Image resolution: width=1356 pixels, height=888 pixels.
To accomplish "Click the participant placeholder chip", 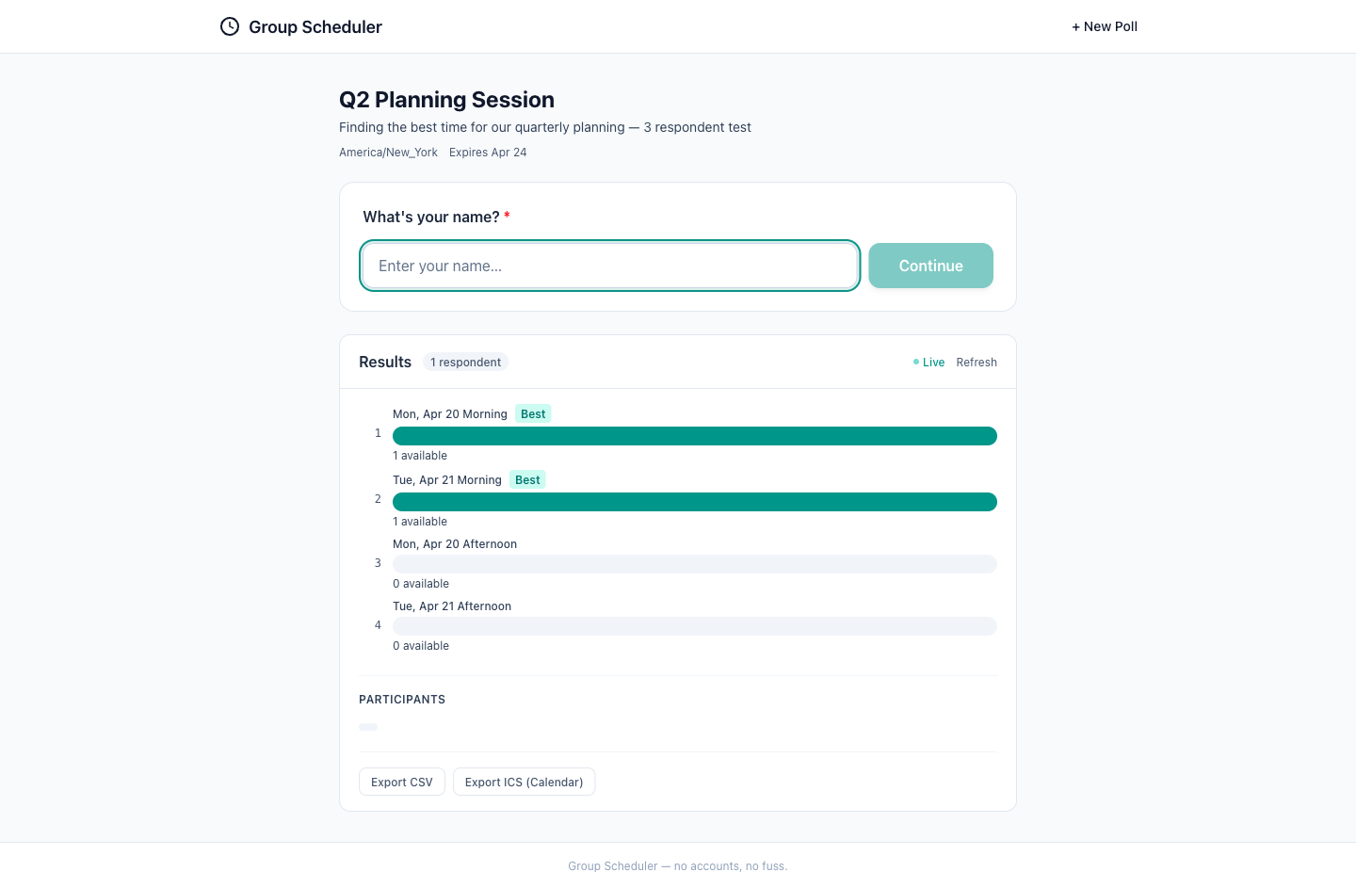I will pyautogui.click(x=368, y=727).
